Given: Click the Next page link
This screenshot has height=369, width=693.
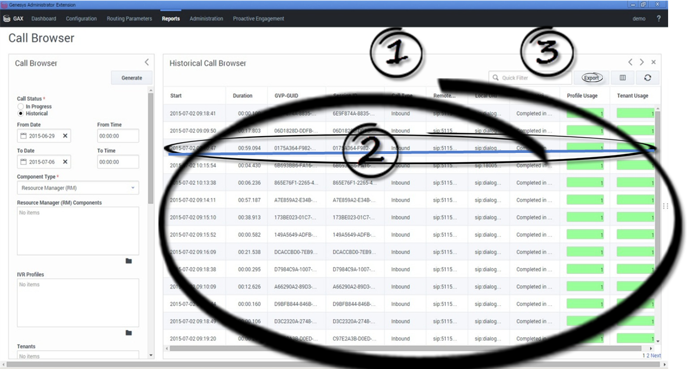Looking at the screenshot, I should coord(655,355).
